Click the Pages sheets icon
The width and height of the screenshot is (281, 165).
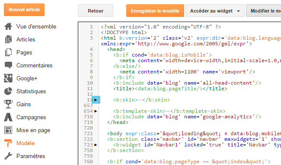[8, 52]
